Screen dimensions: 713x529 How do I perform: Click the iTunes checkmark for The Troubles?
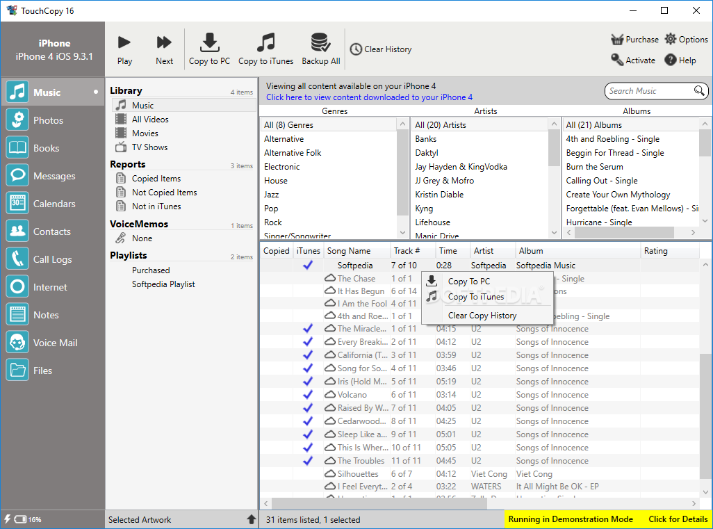308,460
